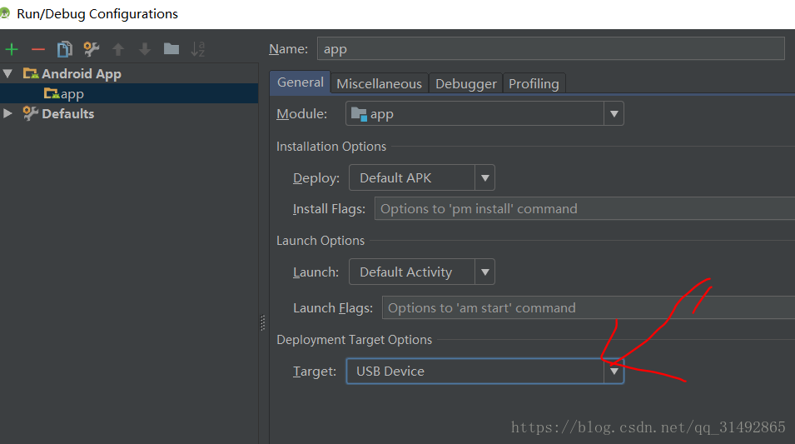Switch to the General tab

[x=301, y=82]
